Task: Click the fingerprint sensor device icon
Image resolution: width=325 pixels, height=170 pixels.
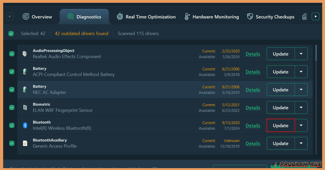Action: tap(25, 107)
